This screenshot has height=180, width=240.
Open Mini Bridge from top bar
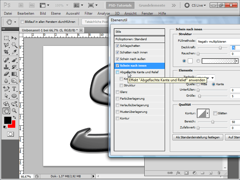(x=32, y=5)
